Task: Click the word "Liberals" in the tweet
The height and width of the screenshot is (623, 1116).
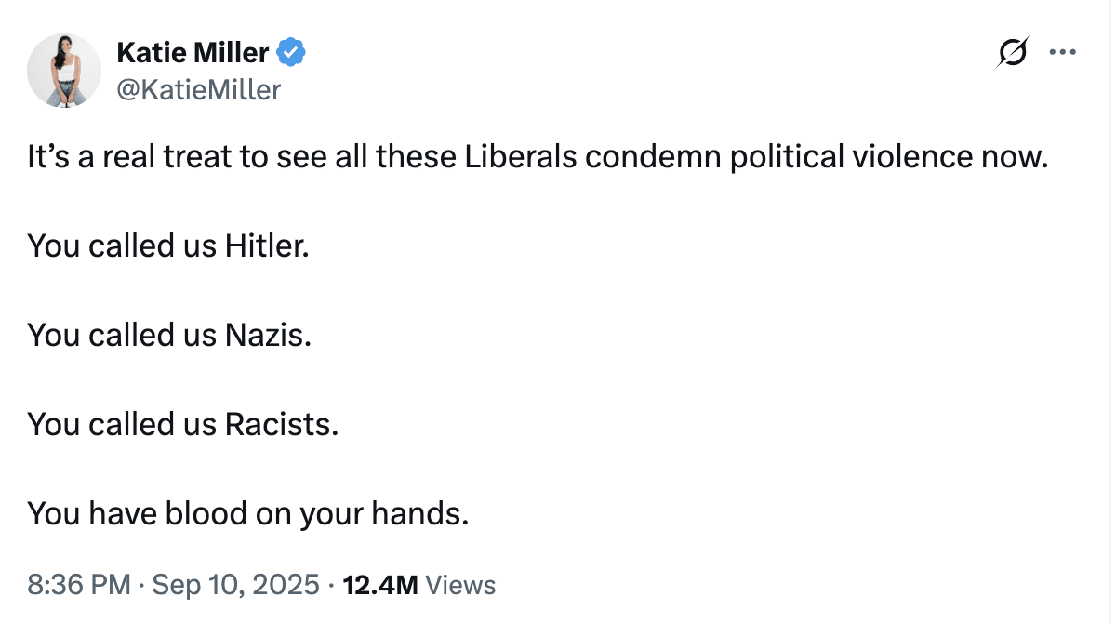Action: tap(520, 157)
